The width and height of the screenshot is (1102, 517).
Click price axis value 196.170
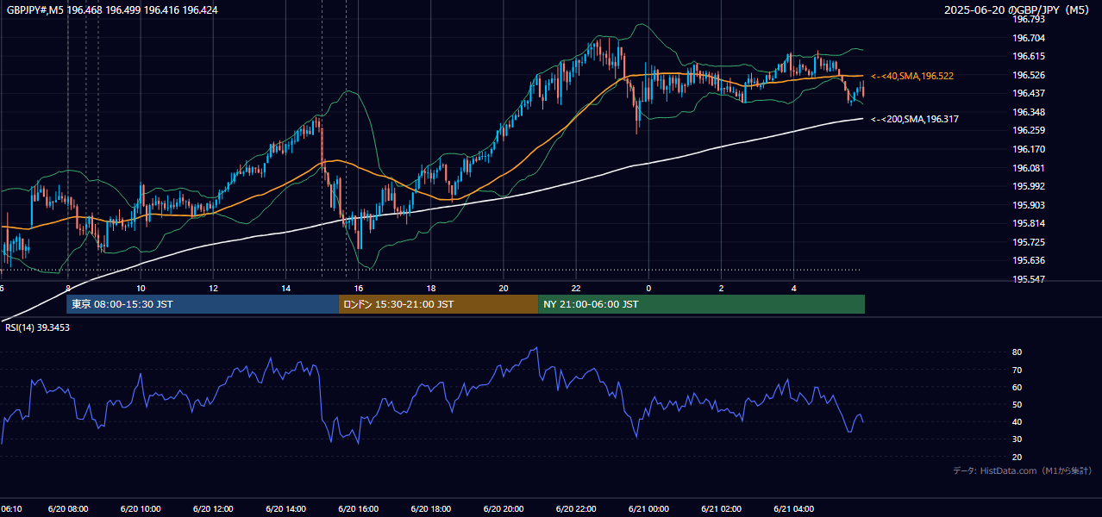[1029, 149]
